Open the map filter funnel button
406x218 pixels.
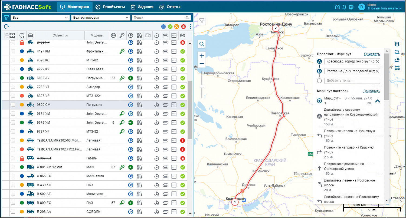pos(202,21)
